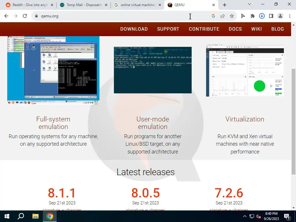
Task: Close the Temp Mail tab
Action: 106,5
